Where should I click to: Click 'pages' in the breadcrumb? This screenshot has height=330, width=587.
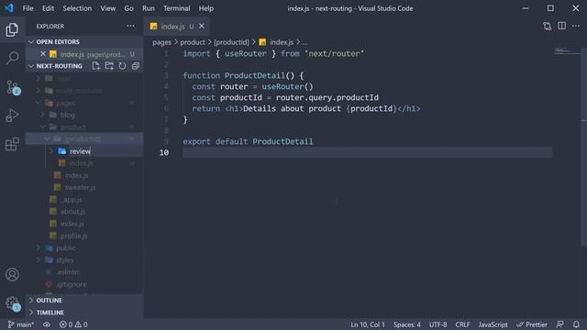pyautogui.click(x=161, y=42)
